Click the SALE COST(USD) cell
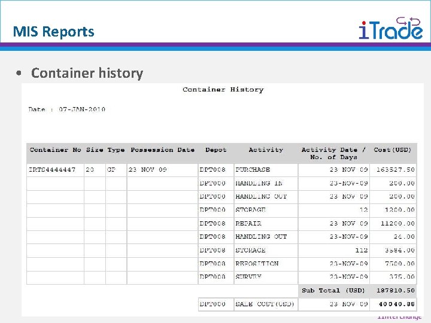This screenshot has height=323, width=431. (265, 304)
